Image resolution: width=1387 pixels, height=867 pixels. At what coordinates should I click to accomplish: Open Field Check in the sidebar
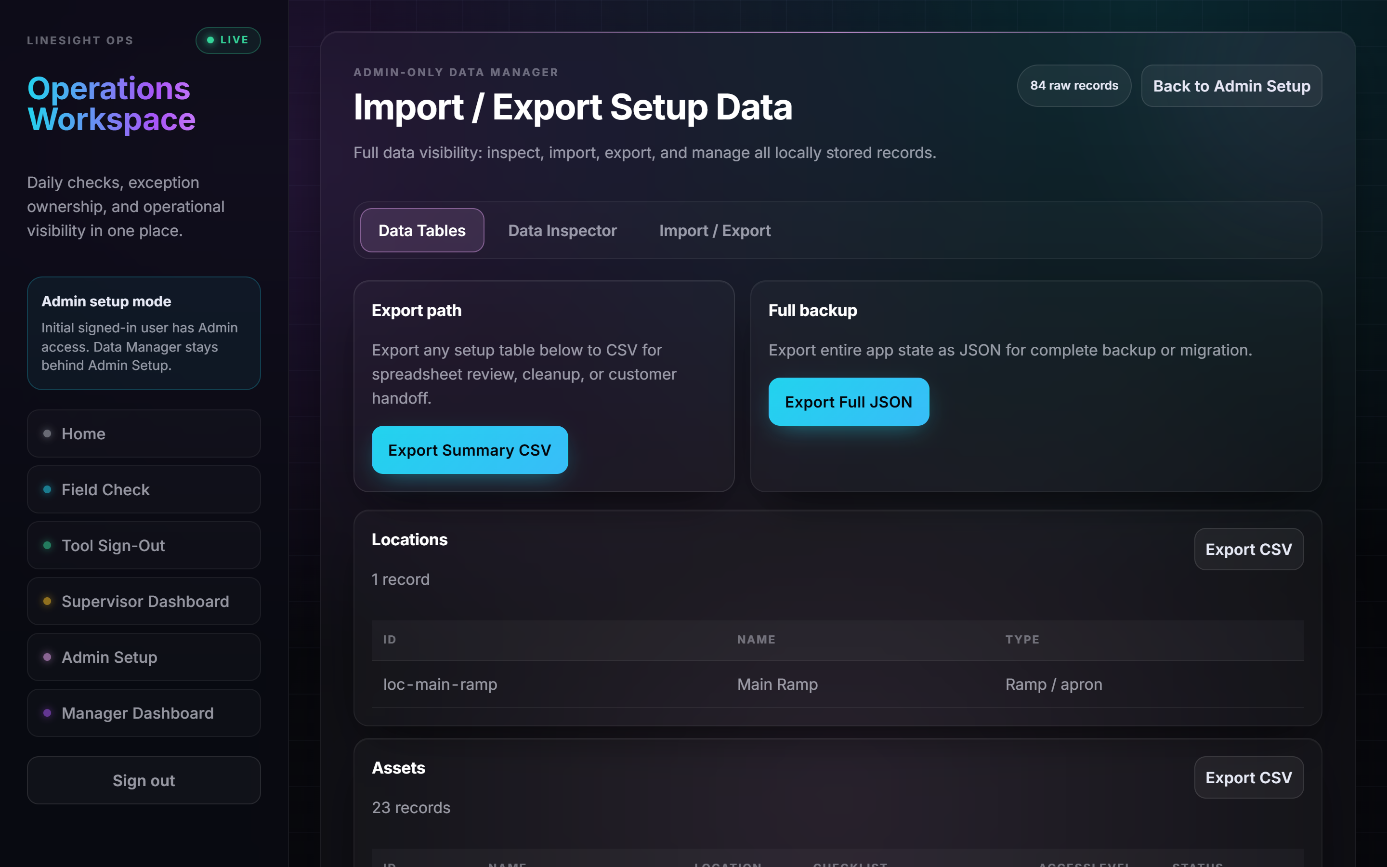(144, 489)
